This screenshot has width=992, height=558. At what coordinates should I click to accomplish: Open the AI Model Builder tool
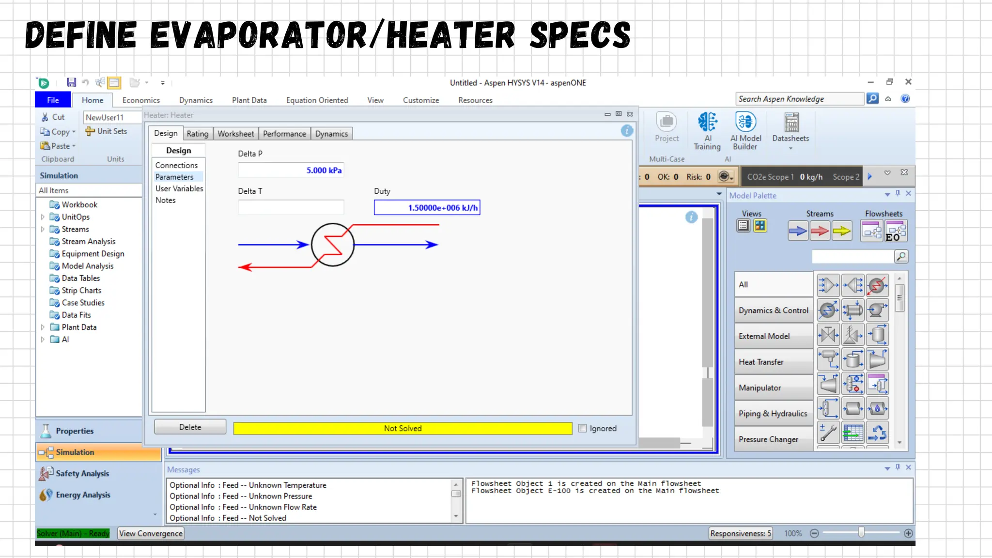[745, 131]
